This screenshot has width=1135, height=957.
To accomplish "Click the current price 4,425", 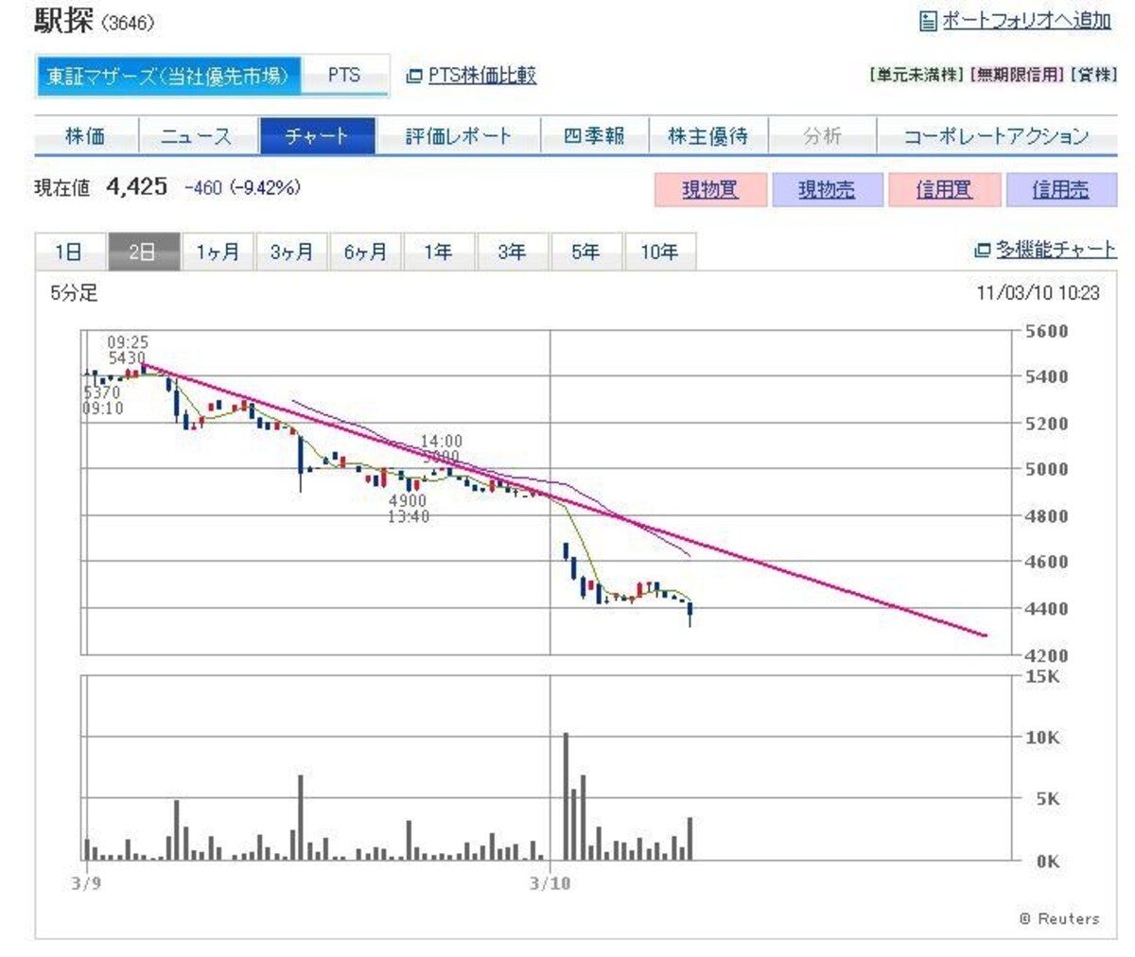I will [137, 187].
